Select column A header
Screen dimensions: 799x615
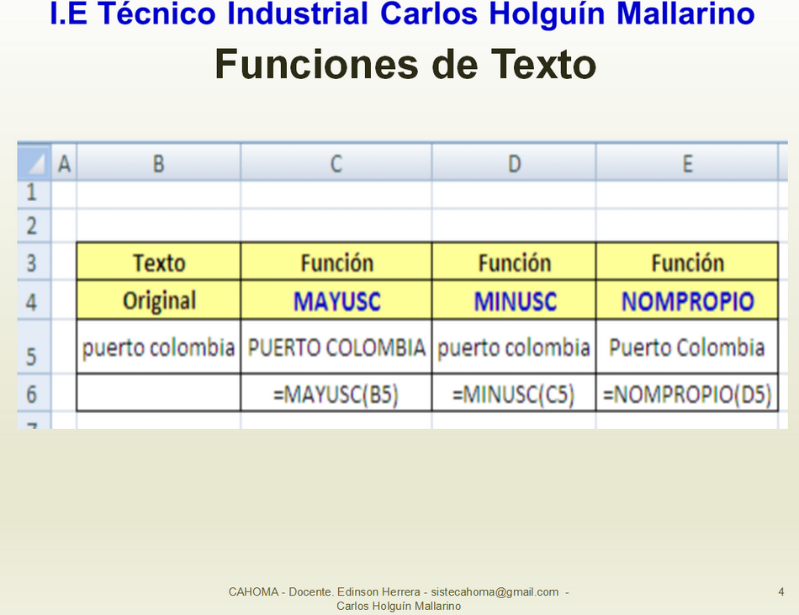pos(64,163)
